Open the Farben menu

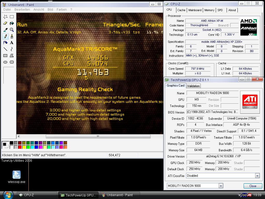point(62,10)
